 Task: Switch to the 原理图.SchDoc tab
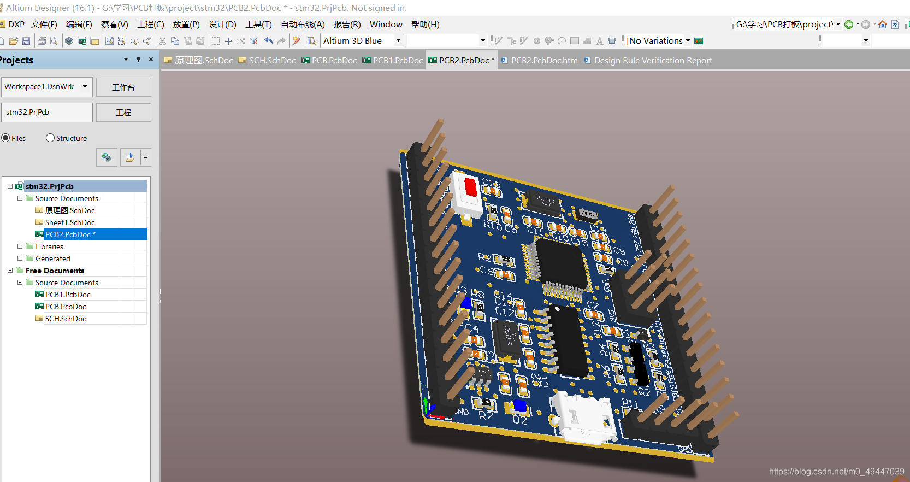[x=198, y=61]
